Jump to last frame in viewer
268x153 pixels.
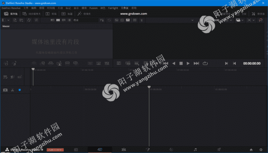196,64
